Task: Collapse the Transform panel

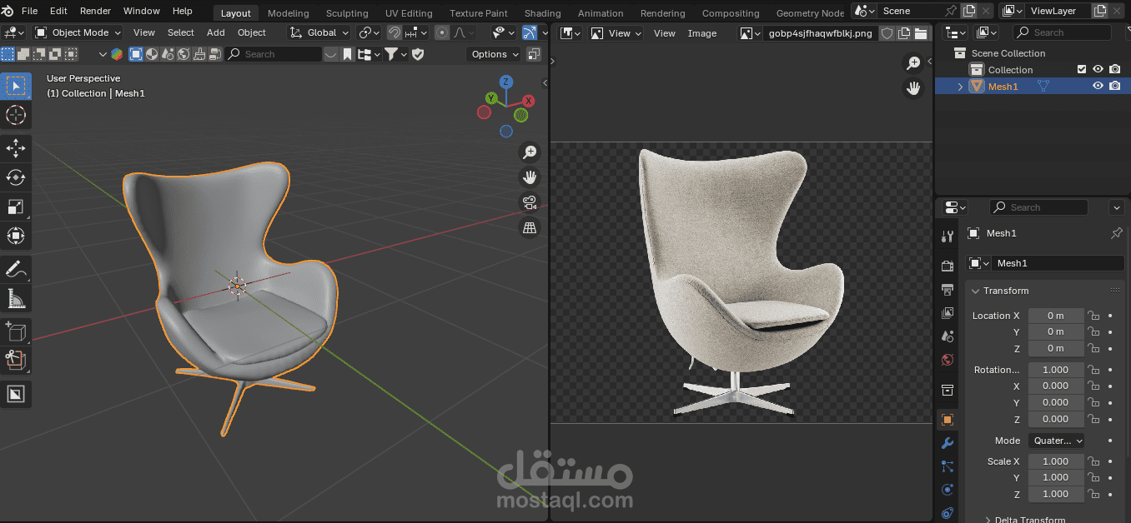Action: tap(976, 291)
